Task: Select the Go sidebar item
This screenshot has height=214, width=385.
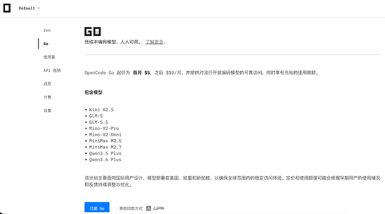Action: (x=46, y=43)
